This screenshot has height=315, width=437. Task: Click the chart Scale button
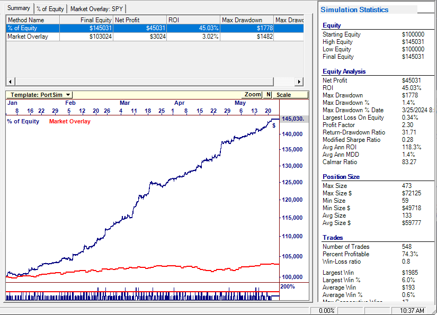290,95
